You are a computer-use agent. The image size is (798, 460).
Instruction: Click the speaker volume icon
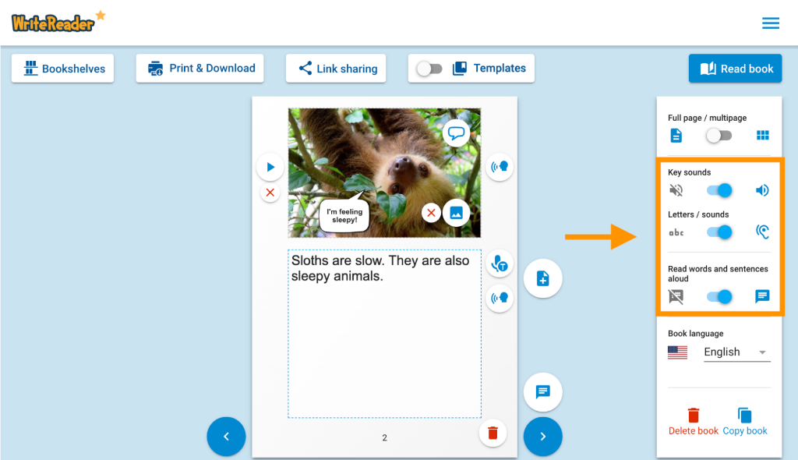click(762, 190)
